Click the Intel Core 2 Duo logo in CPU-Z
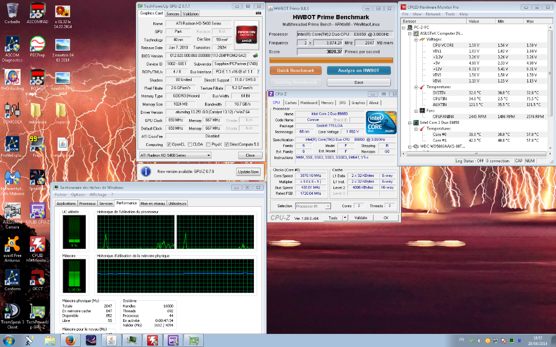The height and width of the screenshot is (347, 556). [381, 122]
